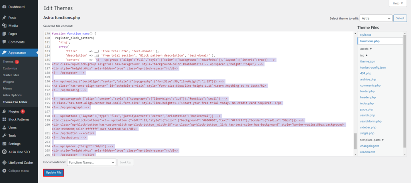Open the Select theme to edit dropdown

(376, 18)
